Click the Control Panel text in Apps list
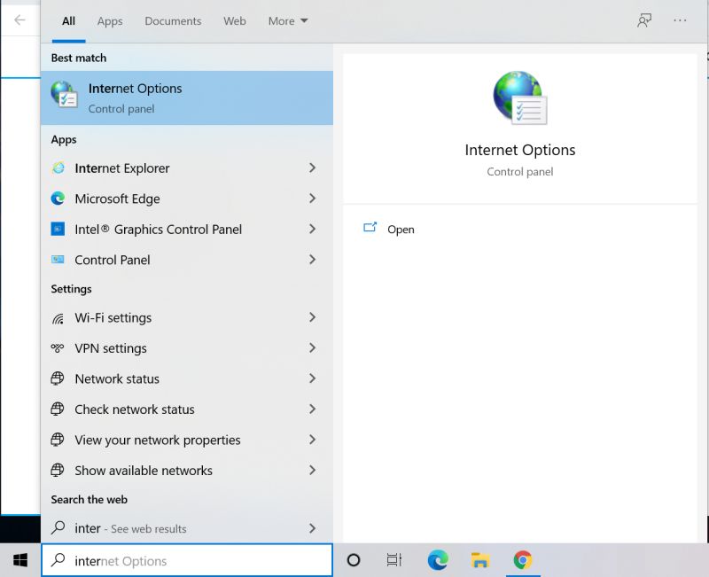This screenshot has width=709, height=577. click(x=113, y=260)
